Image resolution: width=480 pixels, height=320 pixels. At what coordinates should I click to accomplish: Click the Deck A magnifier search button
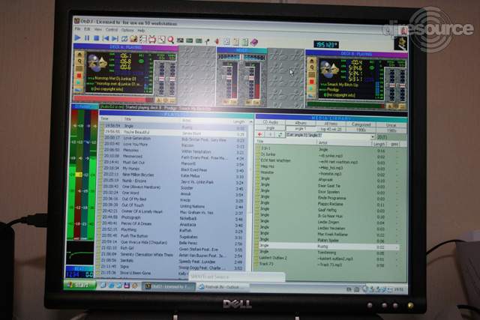[x=79, y=61]
